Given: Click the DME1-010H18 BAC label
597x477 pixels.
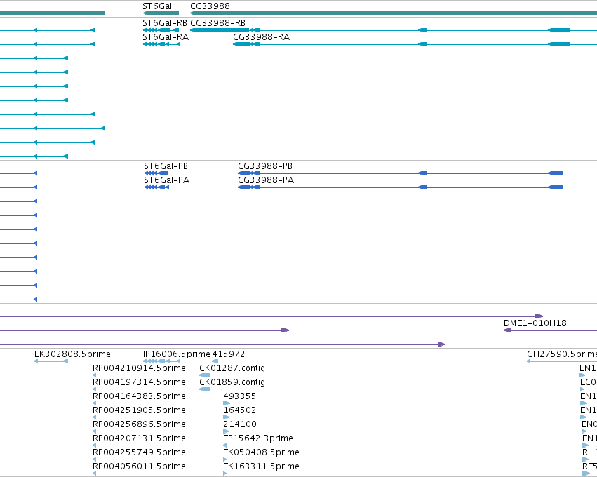Looking at the screenshot, I should [535, 323].
